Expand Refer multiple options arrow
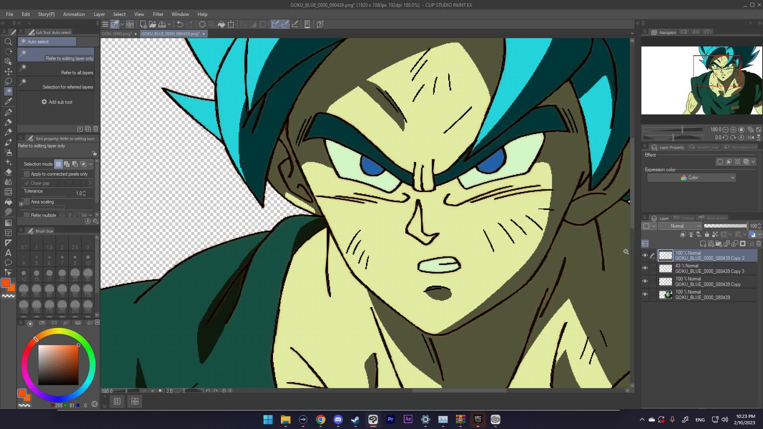The image size is (763, 429). pos(91,215)
